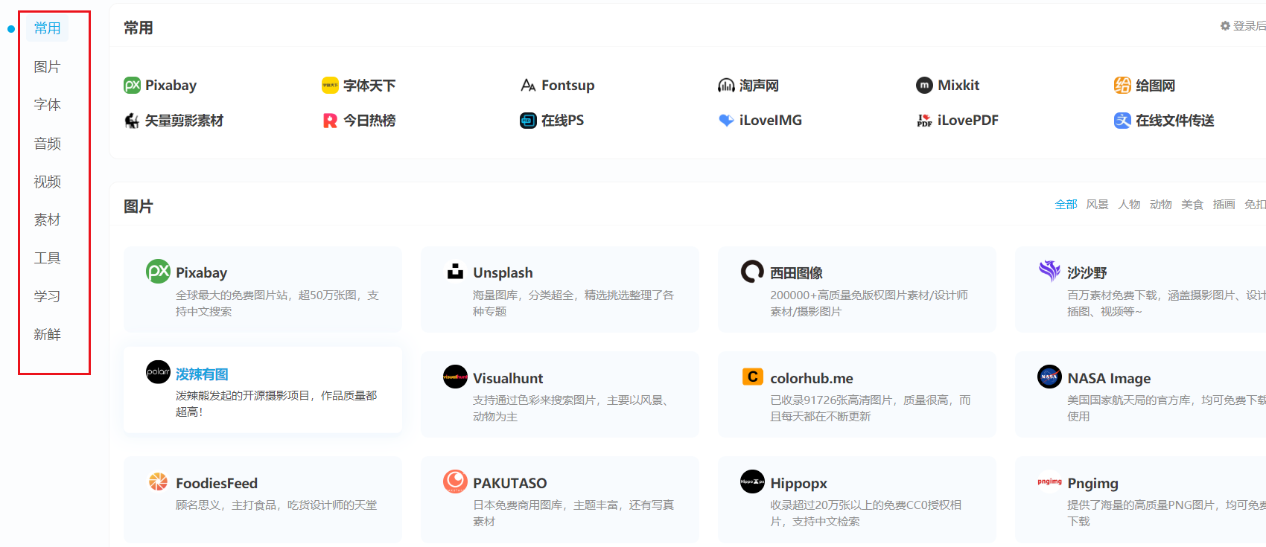Select the 工具 sidebar item
1266x547 pixels.
(47, 258)
